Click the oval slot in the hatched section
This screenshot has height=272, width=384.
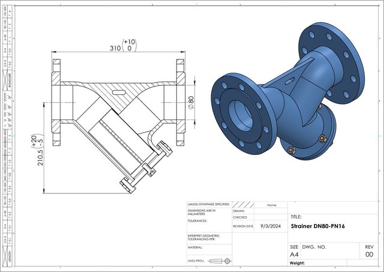point(119,92)
